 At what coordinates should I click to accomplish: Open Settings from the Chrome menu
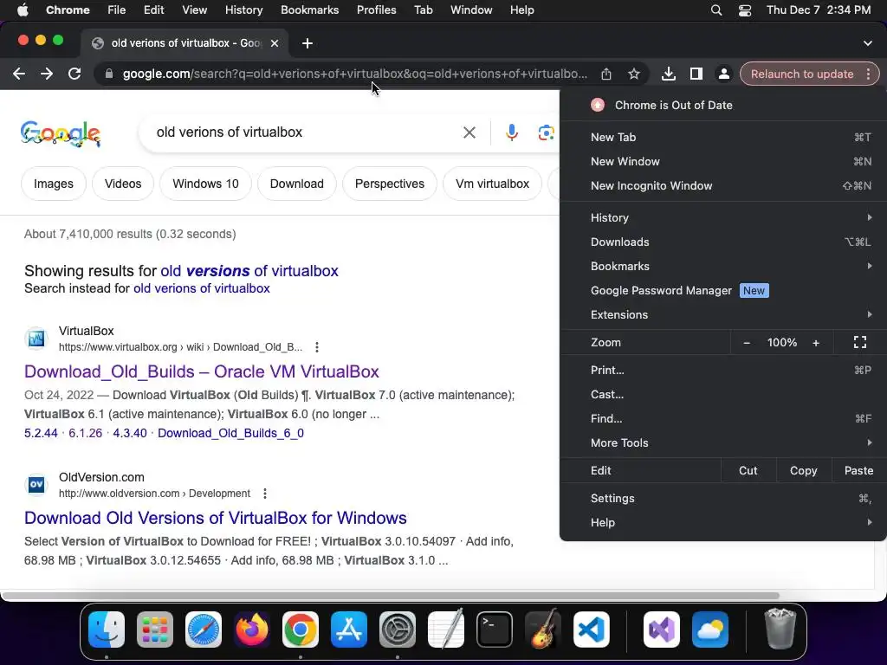[723, 499]
